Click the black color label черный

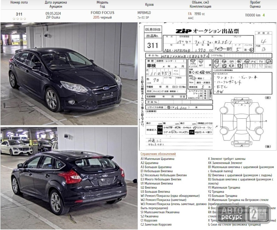106,17
